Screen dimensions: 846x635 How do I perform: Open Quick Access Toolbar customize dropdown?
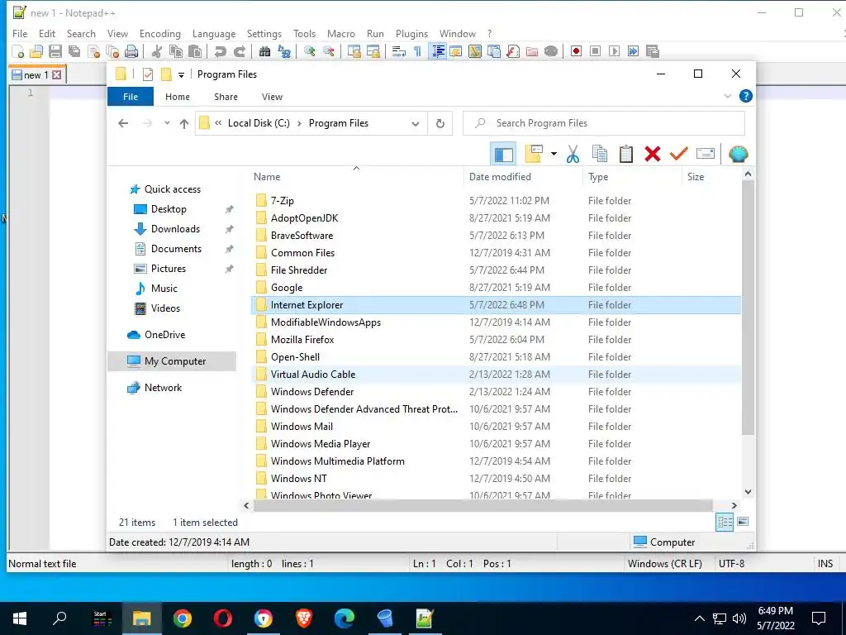pos(181,74)
